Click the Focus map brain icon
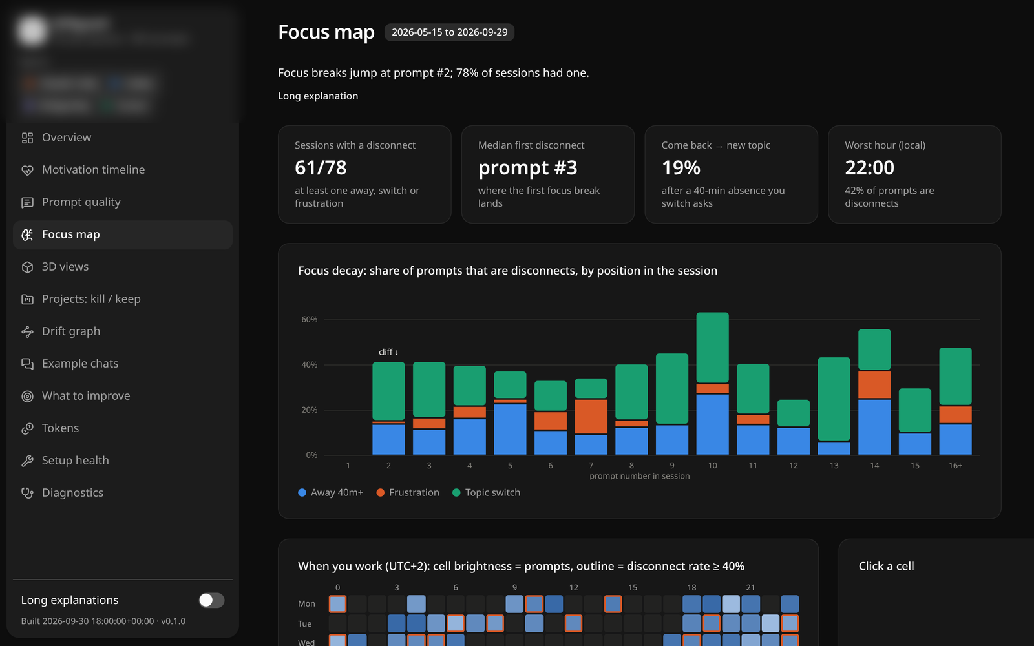 click(x=27, y=234)
